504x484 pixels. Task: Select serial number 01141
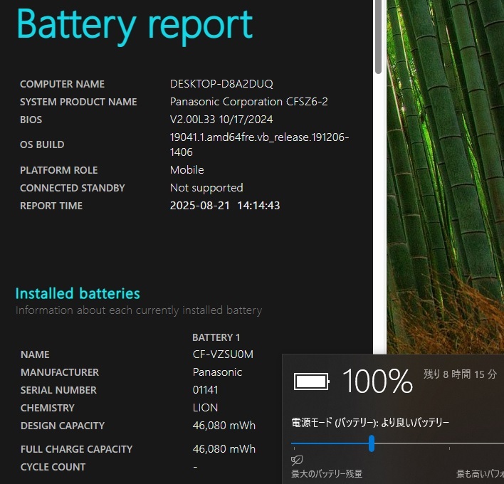click(206, 390)
